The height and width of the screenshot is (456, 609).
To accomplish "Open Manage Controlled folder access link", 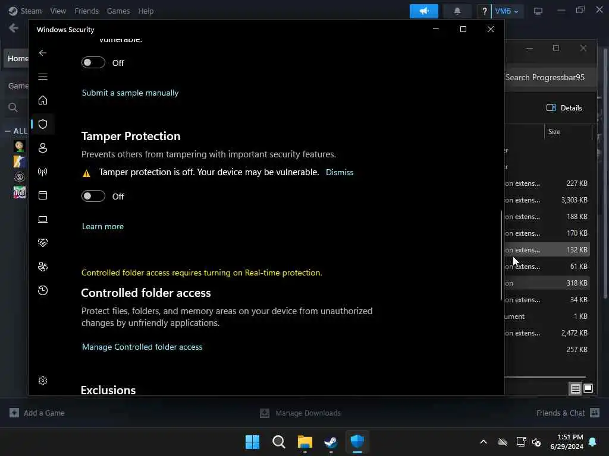I will (x=142, y=347).
